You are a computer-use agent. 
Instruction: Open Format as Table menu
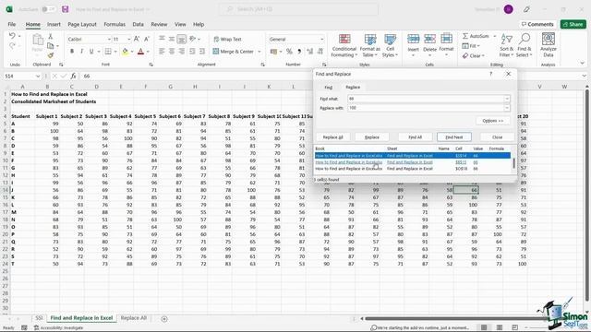[369, 45]
